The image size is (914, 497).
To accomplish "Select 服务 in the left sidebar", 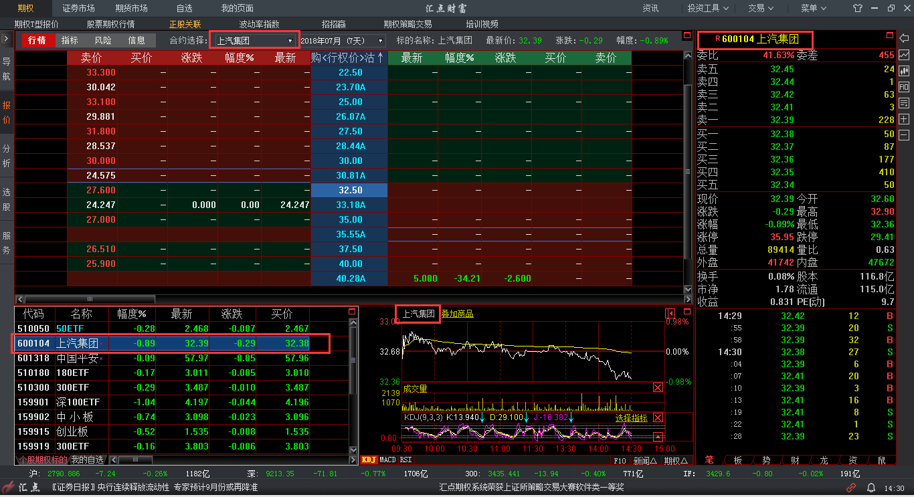I will click(6, 242).
